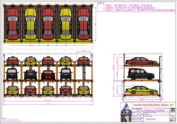Select the yellow sedan in side elevation

tap(142, 90)
